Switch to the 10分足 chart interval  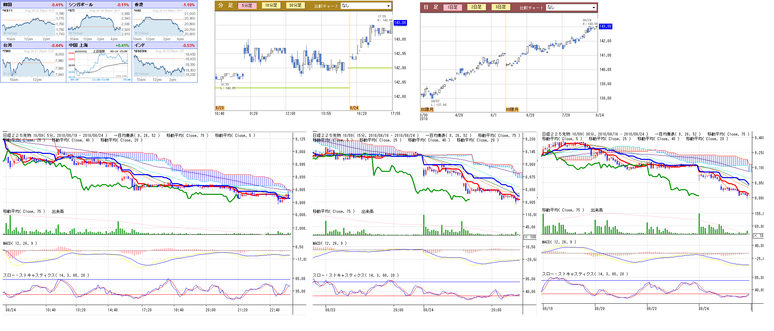tap(271, 5)
